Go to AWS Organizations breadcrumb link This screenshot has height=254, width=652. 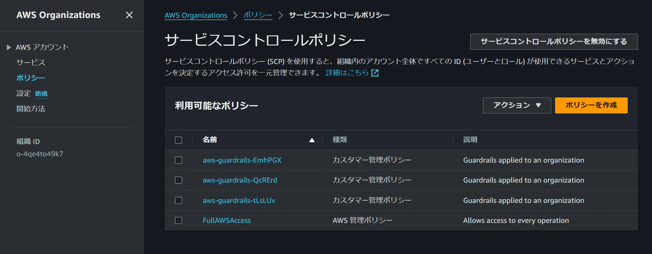click(196, 15)
